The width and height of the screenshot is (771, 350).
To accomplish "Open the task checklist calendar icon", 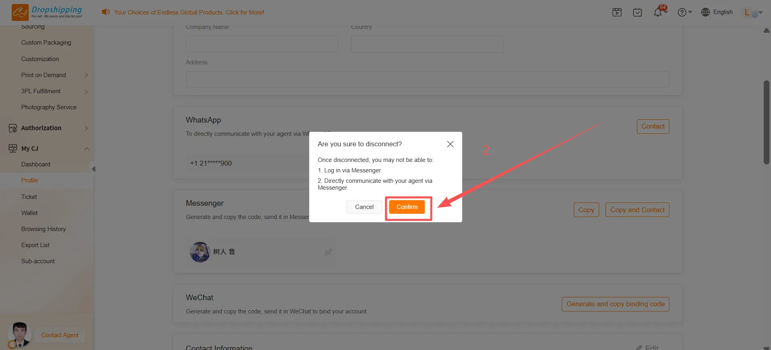I will pos(637,12).
